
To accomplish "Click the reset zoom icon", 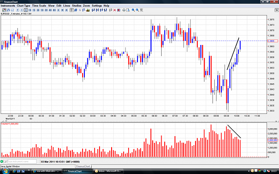I will [x=142, y=10].
